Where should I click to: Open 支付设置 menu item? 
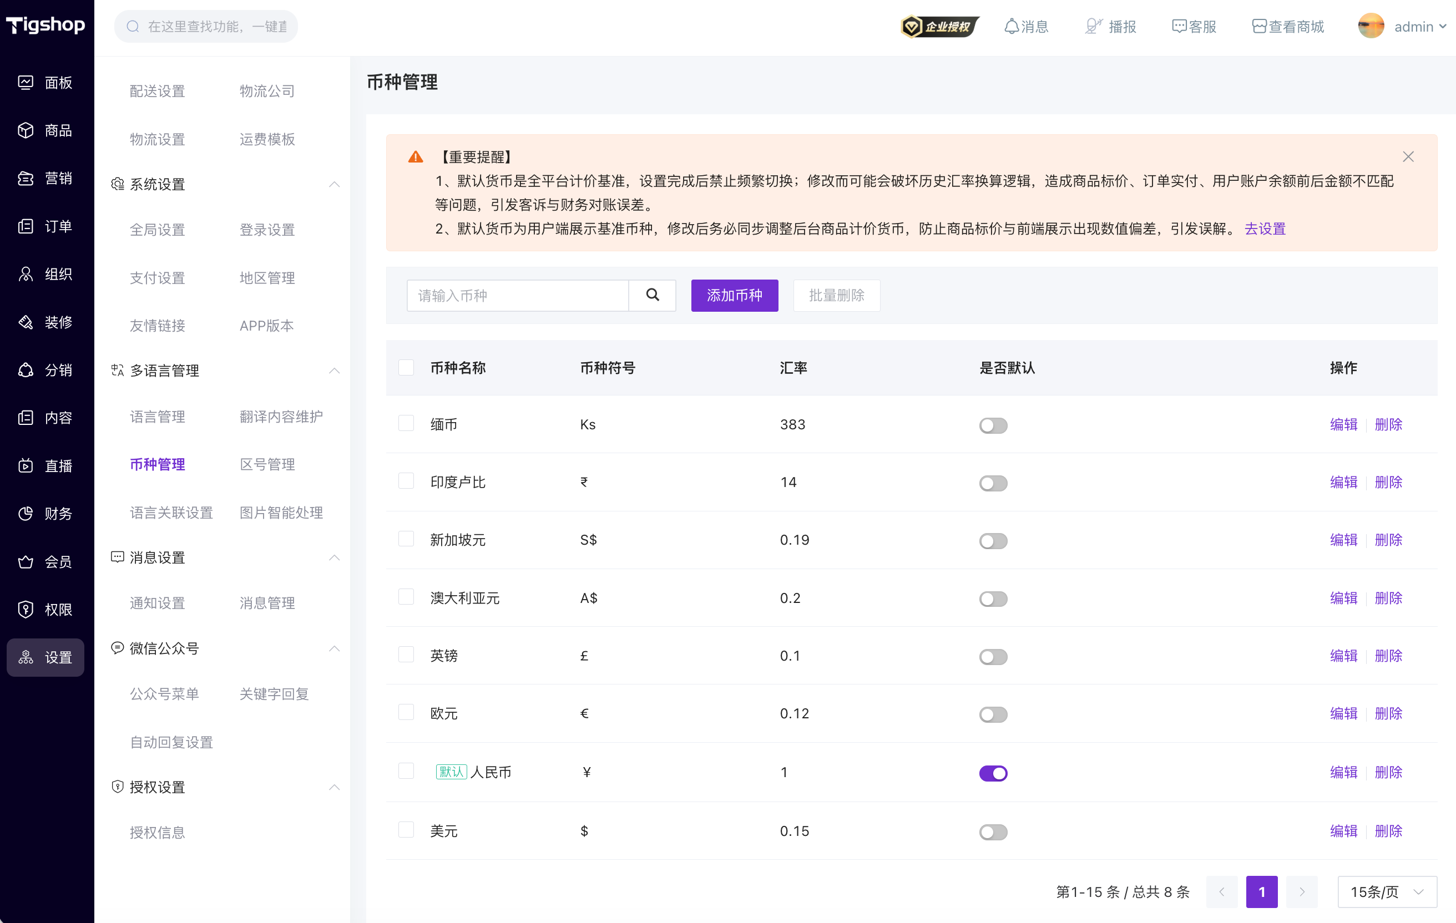click(157, 278)
